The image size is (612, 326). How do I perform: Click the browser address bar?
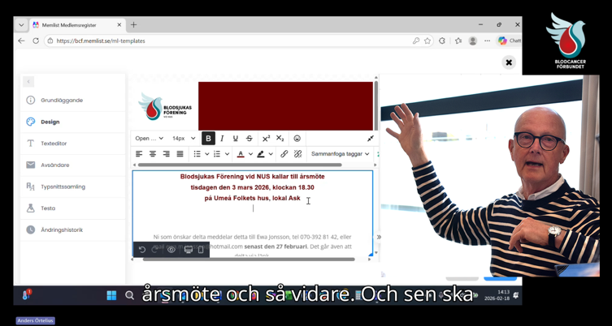pos(228,41)
